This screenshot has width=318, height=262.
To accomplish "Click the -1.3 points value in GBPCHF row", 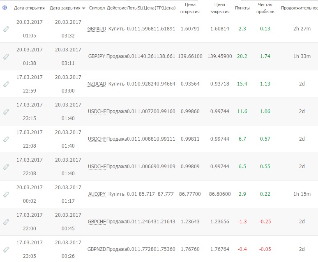I will (x=242, y=222).
